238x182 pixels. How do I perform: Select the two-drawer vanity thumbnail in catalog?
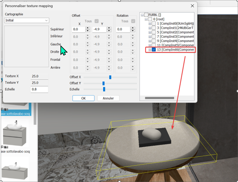point(15,133)
